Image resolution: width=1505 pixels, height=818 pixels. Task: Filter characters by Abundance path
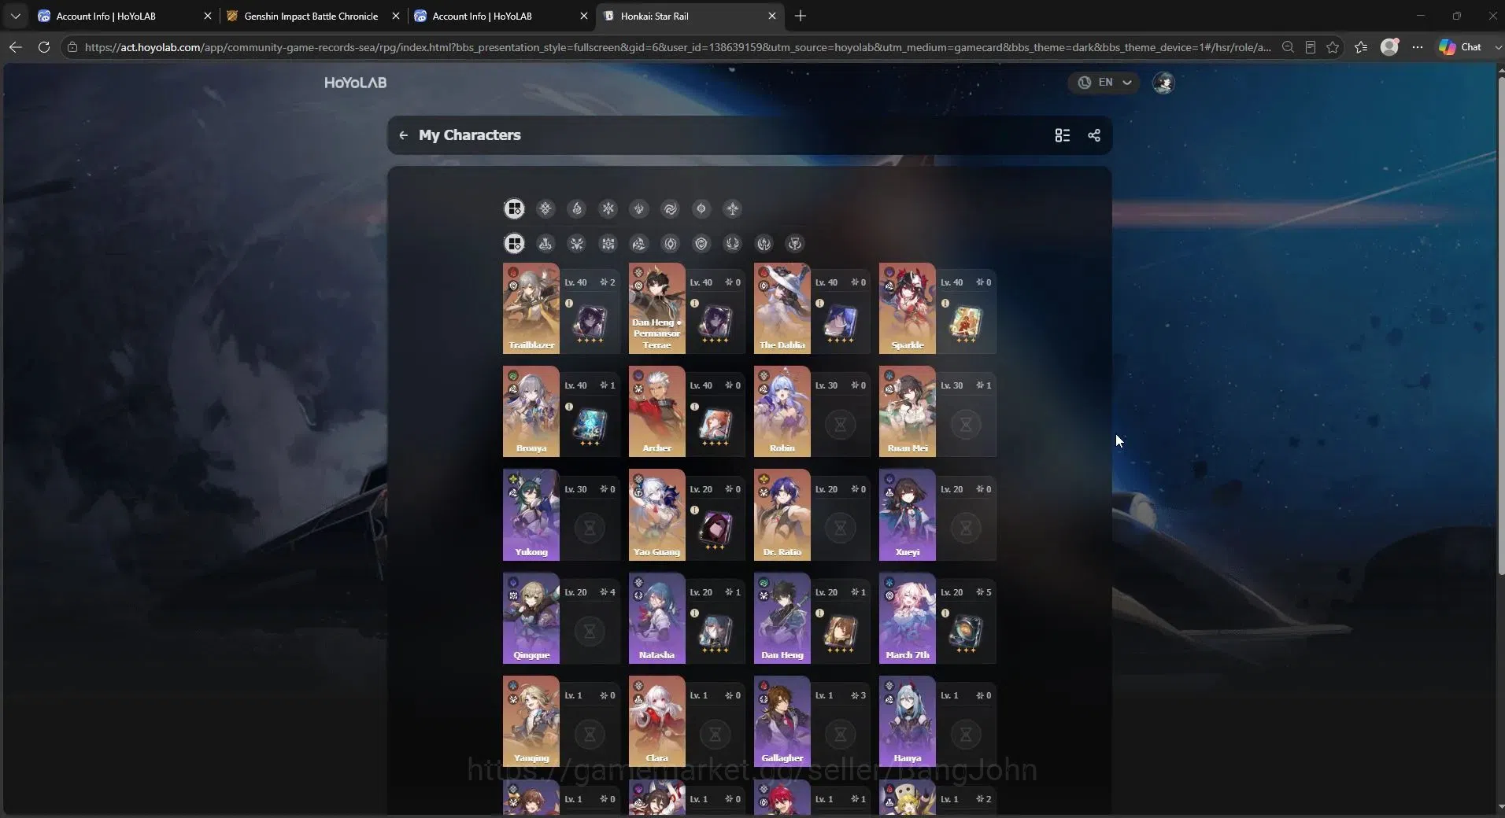click(x=733, y=244)
